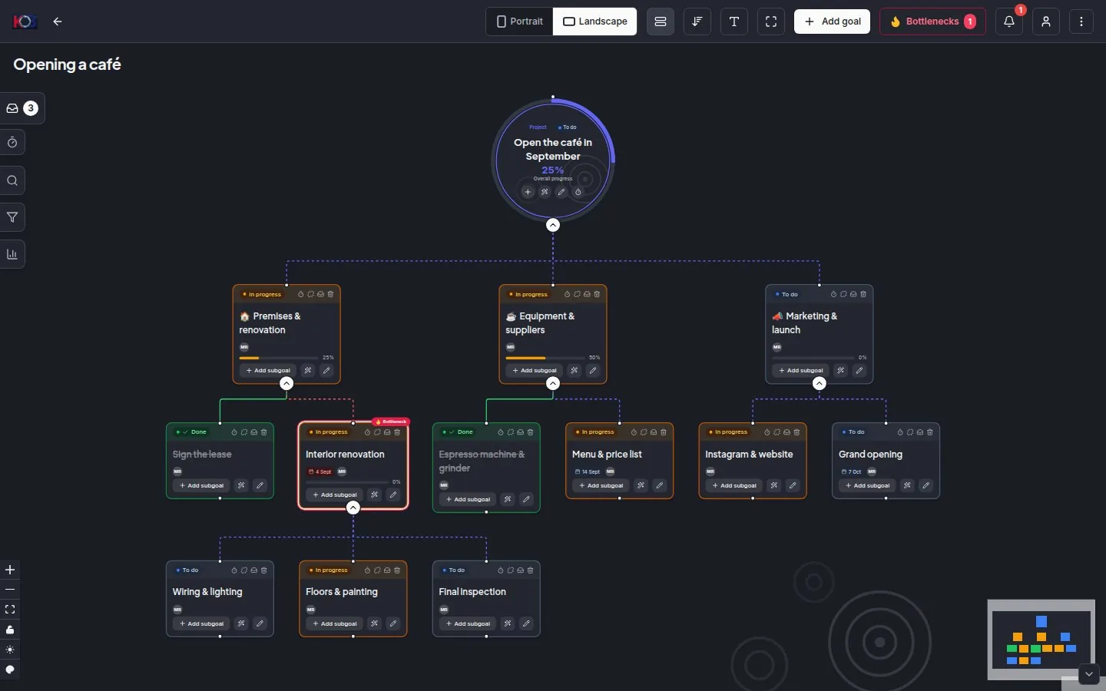This screenshot has height=691, width=1106.
Task: Add subgoal under Marketing & launch
Action: 801,370
